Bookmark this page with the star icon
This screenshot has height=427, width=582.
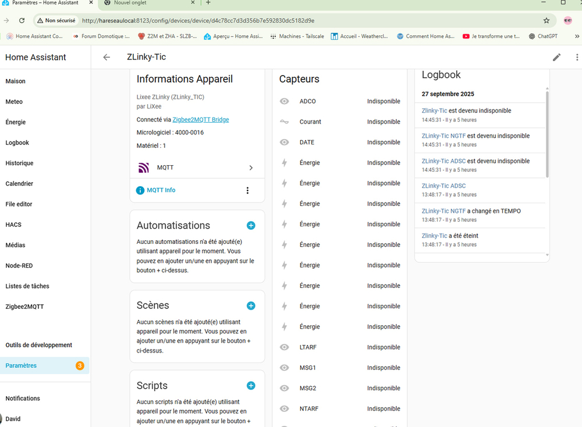(x=546, y=21)
